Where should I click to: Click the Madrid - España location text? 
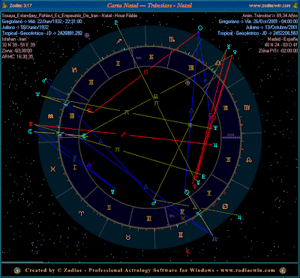[283, 39]
